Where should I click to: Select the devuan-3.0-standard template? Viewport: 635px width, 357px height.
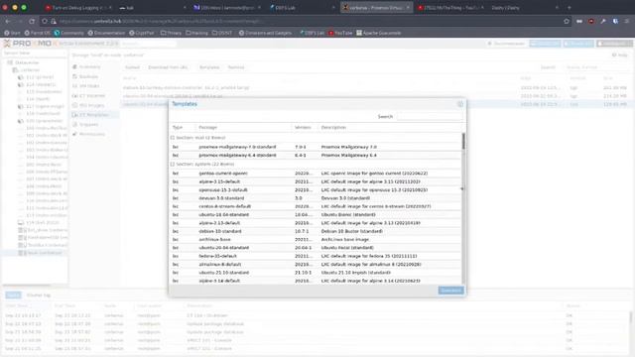(x=316, y=198)
